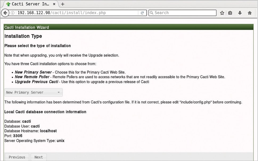The image size is (258, 161).
Task: Click the Database User 'cacti' value
Action: pos(35,126)
